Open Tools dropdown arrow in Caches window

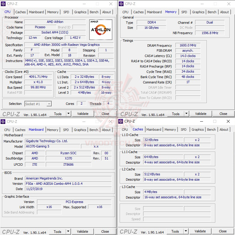(x=186, y=231)
